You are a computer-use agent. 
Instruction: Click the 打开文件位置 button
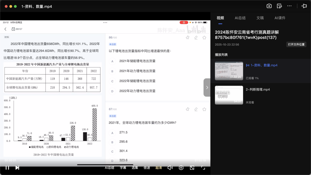[x=296, y=44]
